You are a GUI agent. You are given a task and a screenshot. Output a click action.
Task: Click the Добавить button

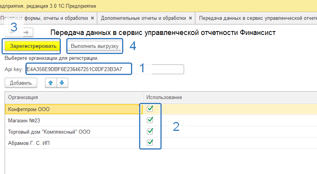[21, 82]
